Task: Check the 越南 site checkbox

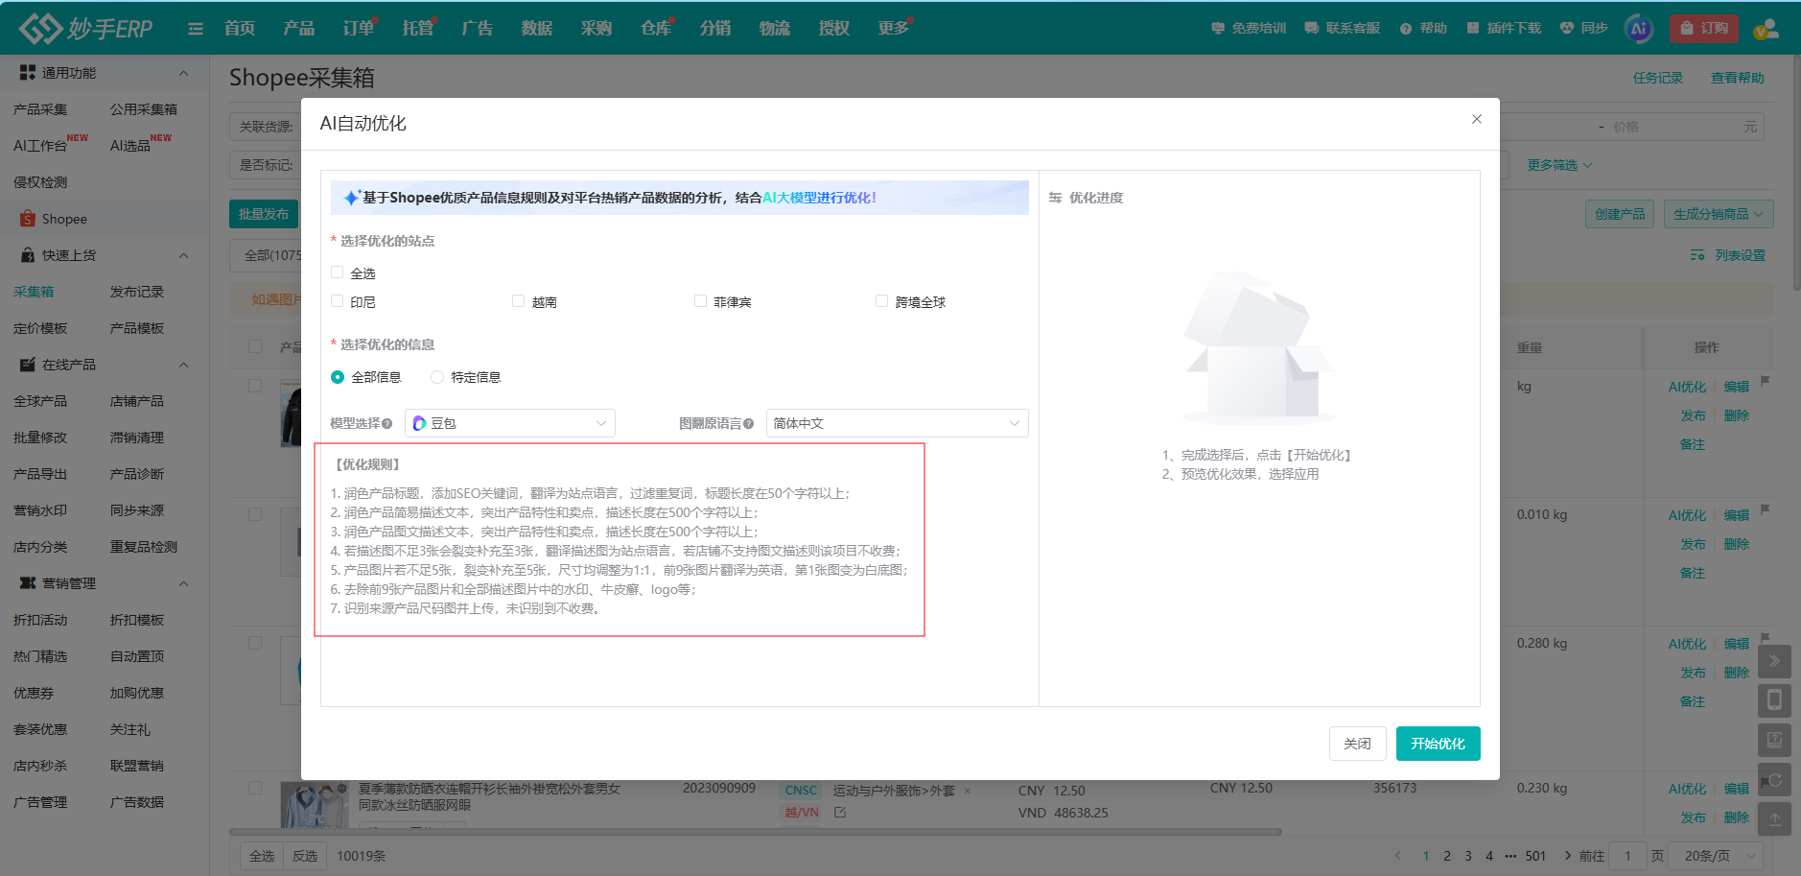Action: [518, 301]
